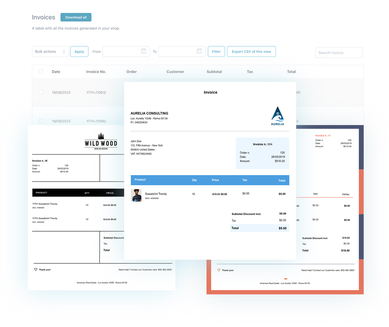Click the Customer column header

click(x=175, y=72)
